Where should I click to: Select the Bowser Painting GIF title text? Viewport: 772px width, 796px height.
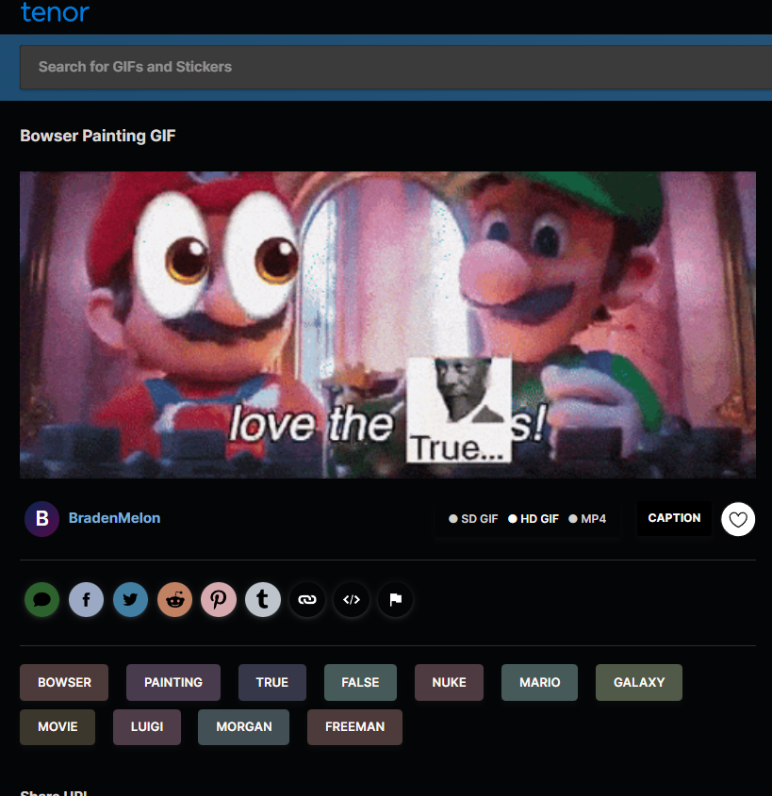point(97,136)
